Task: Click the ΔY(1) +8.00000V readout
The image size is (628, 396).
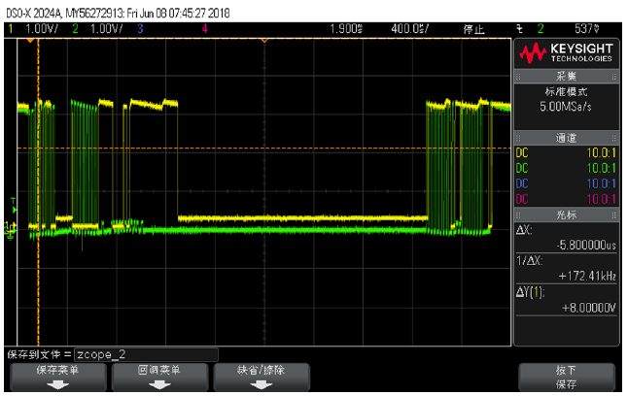Action: [x=566, y=300]
